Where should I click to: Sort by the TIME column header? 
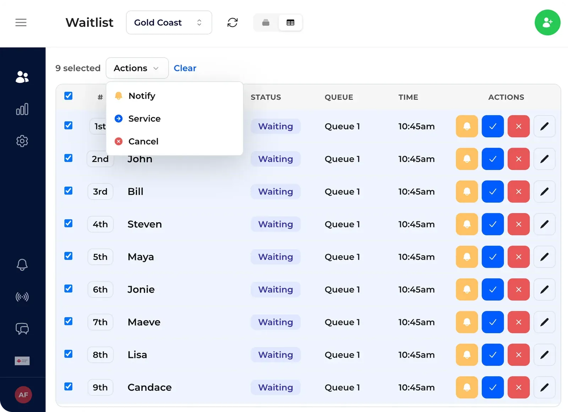[408, 97]
